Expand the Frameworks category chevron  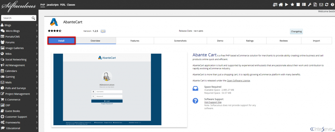point(37,123)
